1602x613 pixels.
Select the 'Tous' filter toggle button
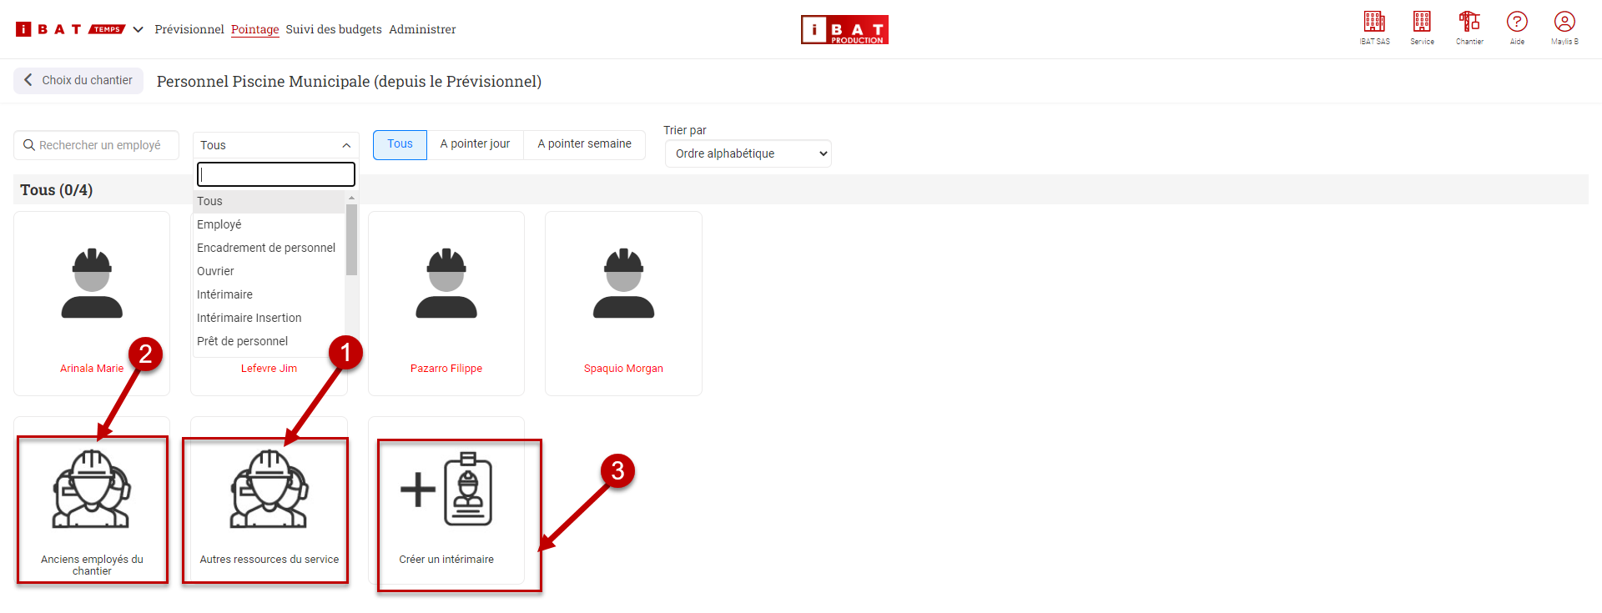tap(400, 144)
